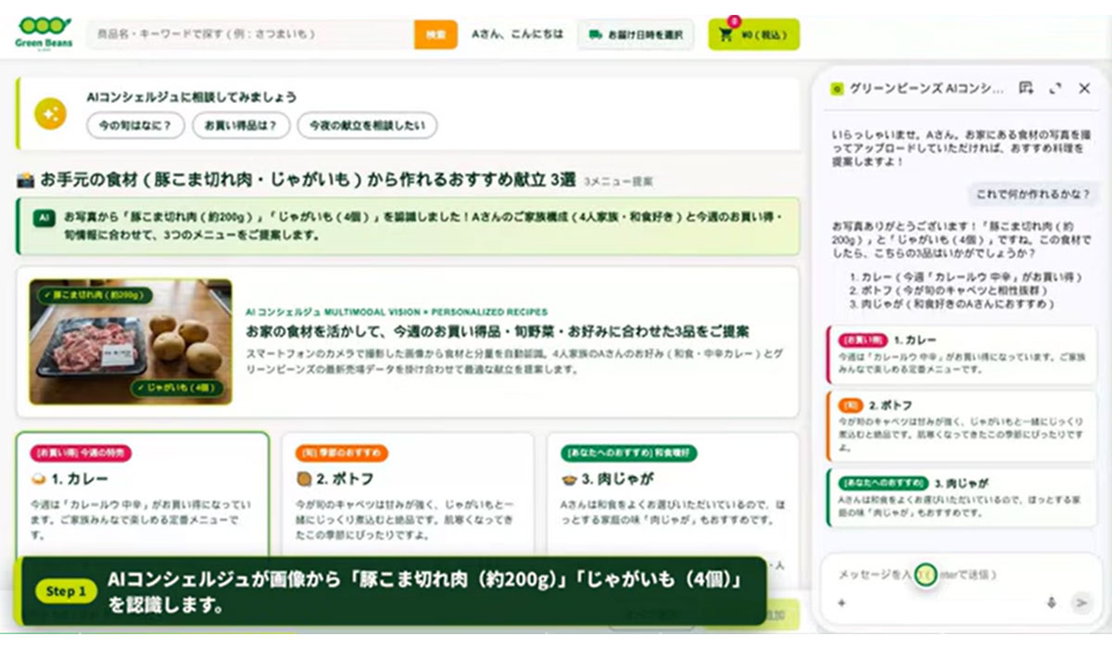1112x649 pixels.
Task: Click the plus attach icon in chat
Action: (x=841, y=603)
